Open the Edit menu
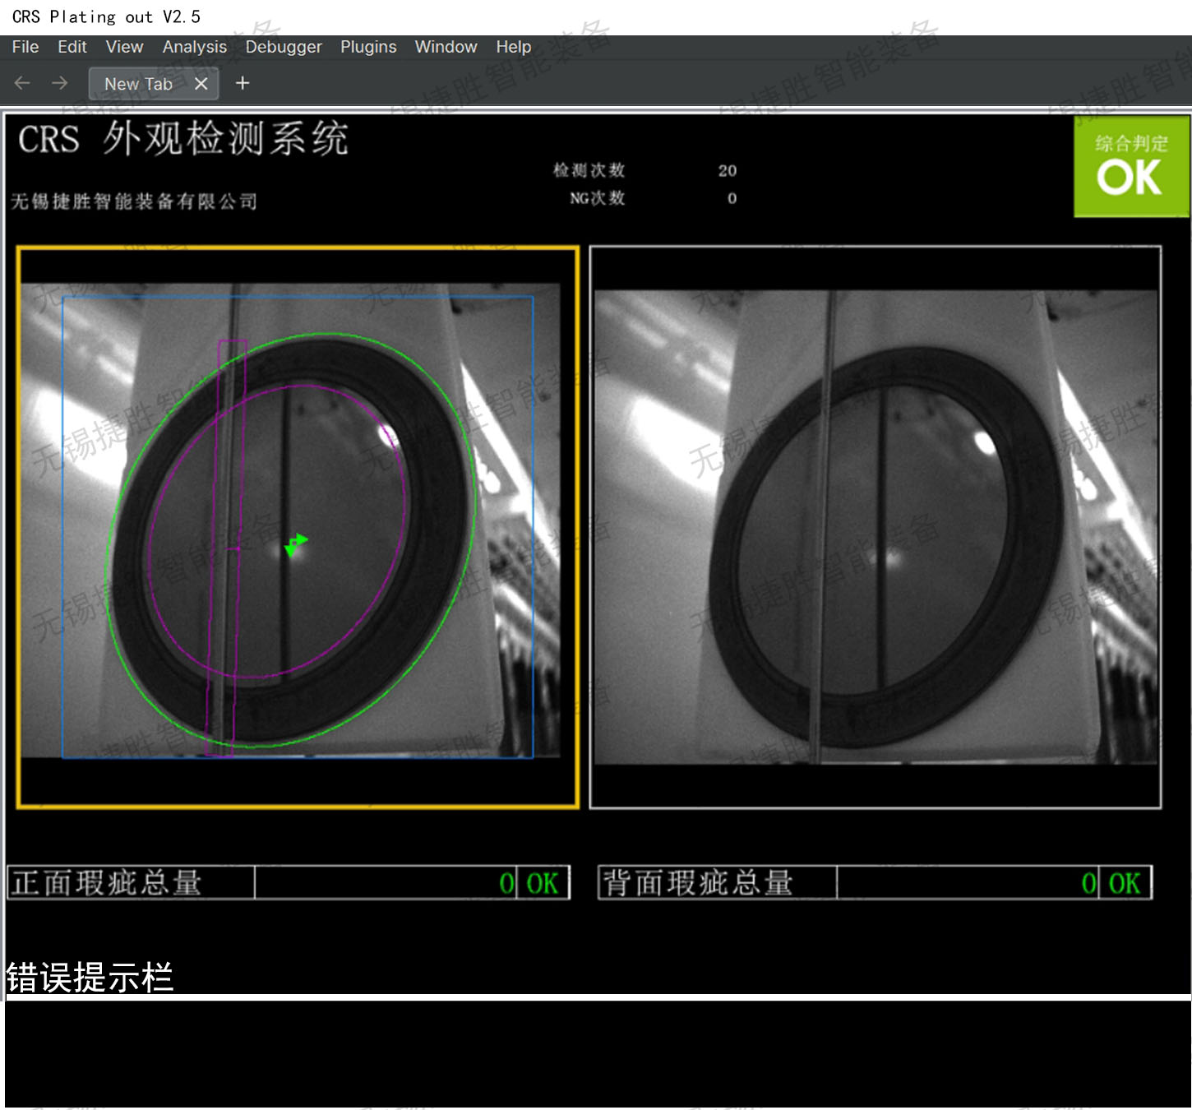The image size is (1192, 1110). click(72, 47)
